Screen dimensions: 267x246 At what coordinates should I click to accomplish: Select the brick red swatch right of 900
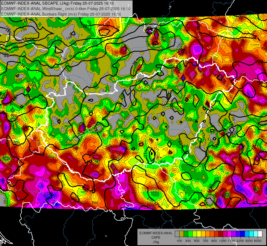pos(217,234)
